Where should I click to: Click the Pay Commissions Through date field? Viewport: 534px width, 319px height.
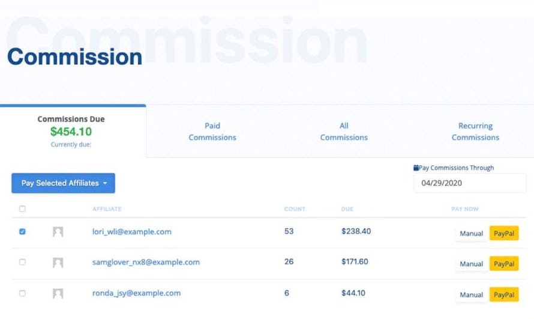click(469, 183)
